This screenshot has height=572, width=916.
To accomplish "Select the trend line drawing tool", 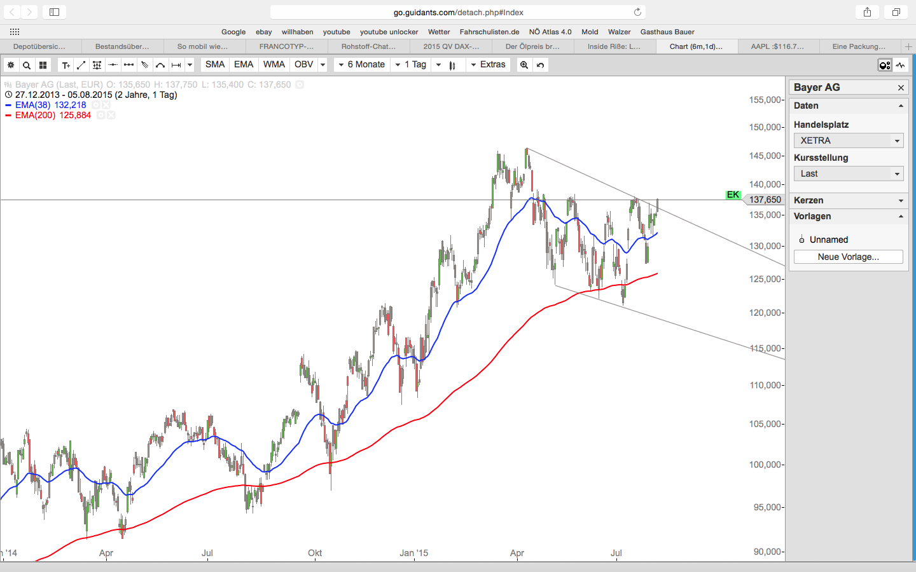I will 81,65.
